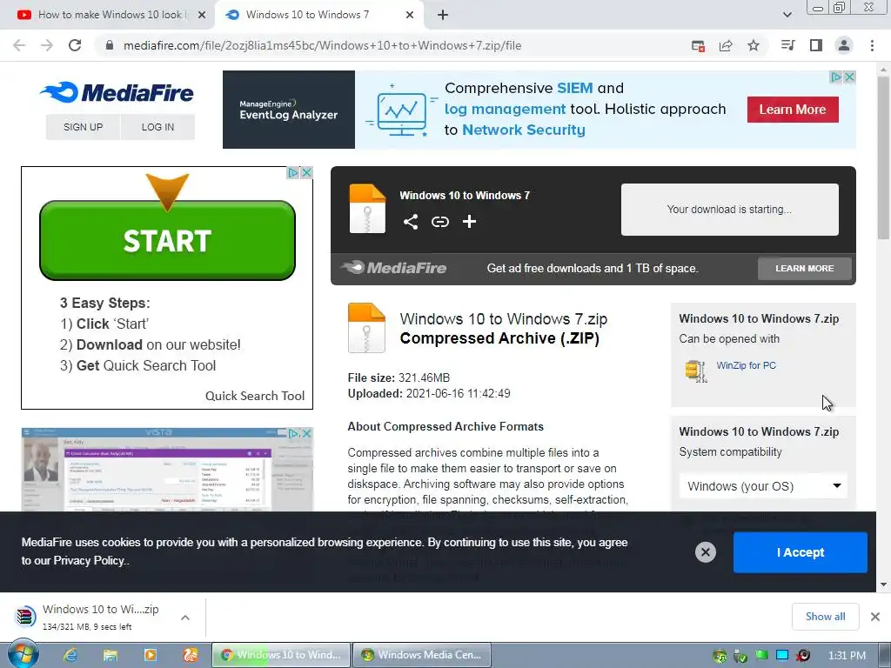
Task: Click the address bar URL
Action: 322,45
